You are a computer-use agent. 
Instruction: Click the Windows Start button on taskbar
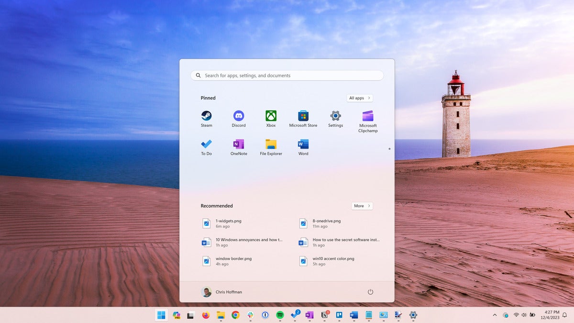click(161, 315)
